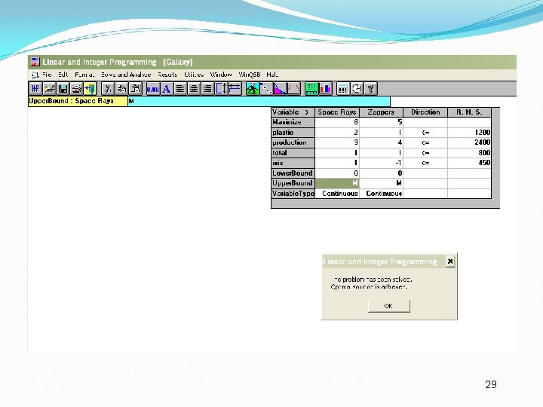Click the cyan cell entry bar
Image resolution: width=543 pixels, height=407 pixels.
pos(259,102)
